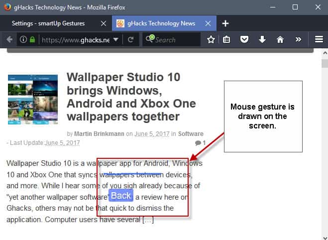Close the gHacks Technology News tab

208,23
